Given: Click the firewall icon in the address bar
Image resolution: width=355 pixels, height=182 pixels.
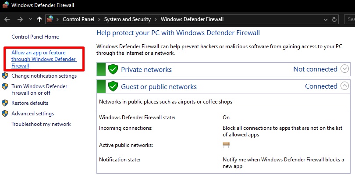Looking at the screenshot, I should pos(51,19).
